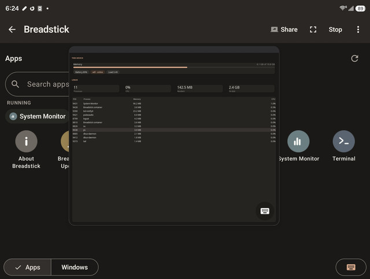This screenshot has height=279, width=370.
Task: Stop the Breadstick container
Action: (x=335, y=29)
